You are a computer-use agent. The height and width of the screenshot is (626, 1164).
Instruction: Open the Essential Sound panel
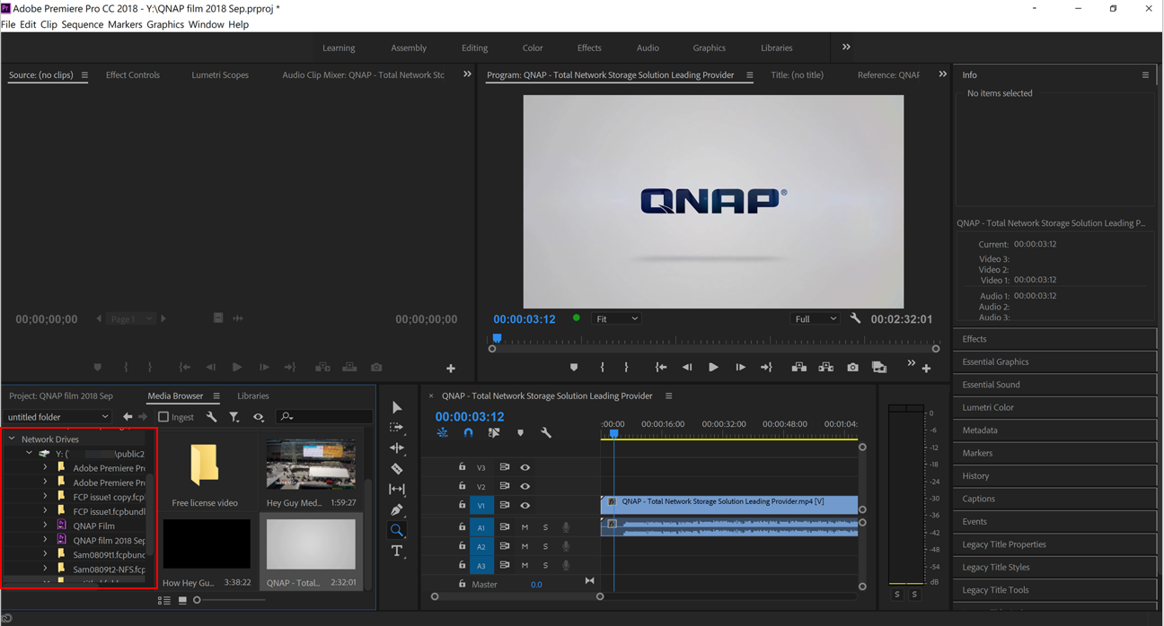(1055, 385)
